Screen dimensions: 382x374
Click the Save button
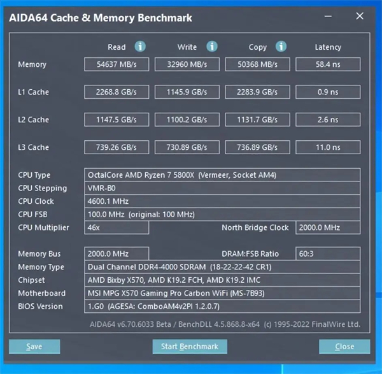[34, 347]
